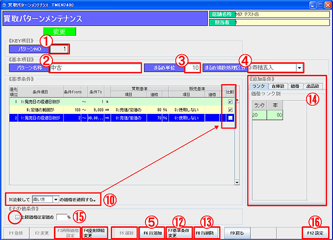333x240 pixels.
Task: Toggle 比較 checkbox for priority 1 row
Action: tap(230, 102)
